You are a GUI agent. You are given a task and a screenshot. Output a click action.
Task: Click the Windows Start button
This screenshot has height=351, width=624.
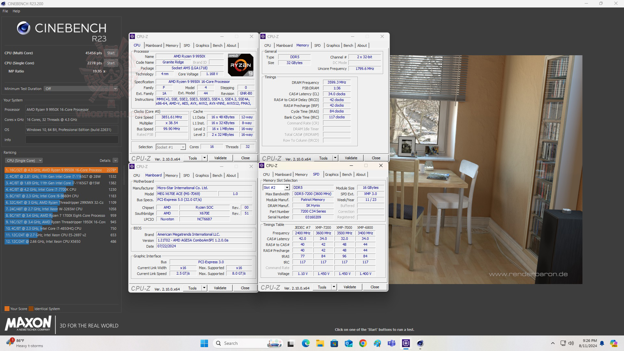[x=204, y=343]
